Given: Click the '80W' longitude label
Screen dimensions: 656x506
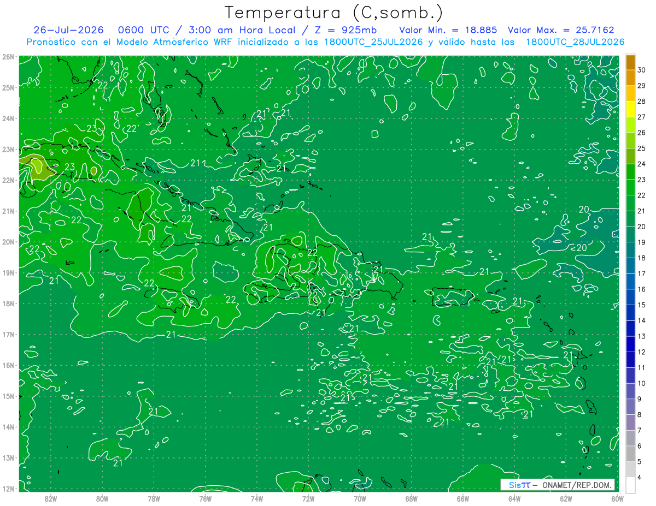Looking at the screenshot, I should point(102,498).
